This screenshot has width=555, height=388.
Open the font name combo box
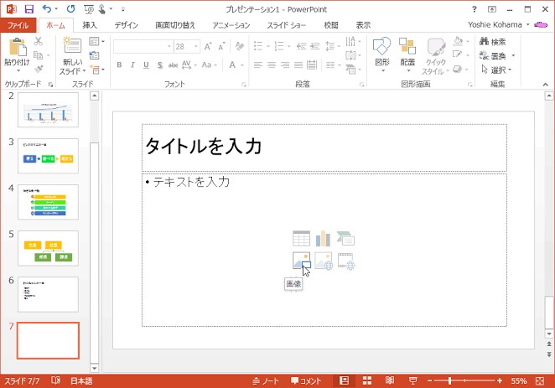143,46
